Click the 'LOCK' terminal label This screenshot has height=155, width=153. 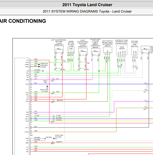(27, 119)
